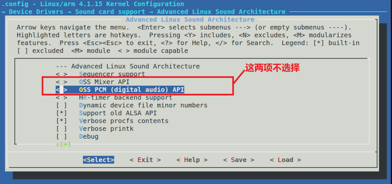Disable Support old ALSA API

(62, 113)
